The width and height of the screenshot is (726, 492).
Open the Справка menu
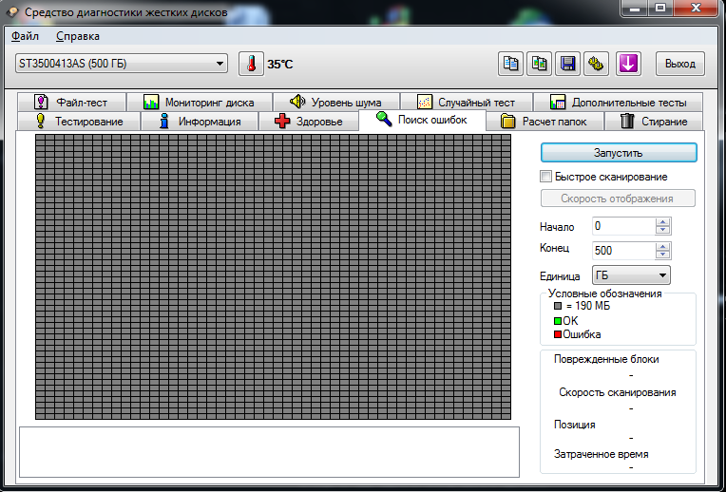(x=78, y=36)
